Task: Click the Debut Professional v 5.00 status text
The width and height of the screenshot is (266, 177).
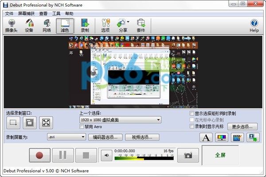Action: pyautogui.click(x=46, y=171)
